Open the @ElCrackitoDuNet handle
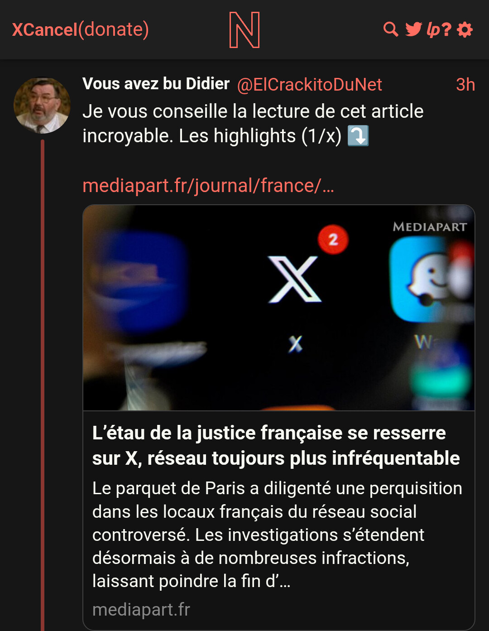The width and height of the screenshot is (489, 631). click(310, 85)
